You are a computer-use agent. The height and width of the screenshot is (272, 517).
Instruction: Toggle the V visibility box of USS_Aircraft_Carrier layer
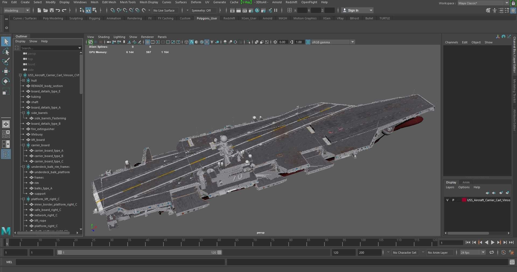pos(447,200)
